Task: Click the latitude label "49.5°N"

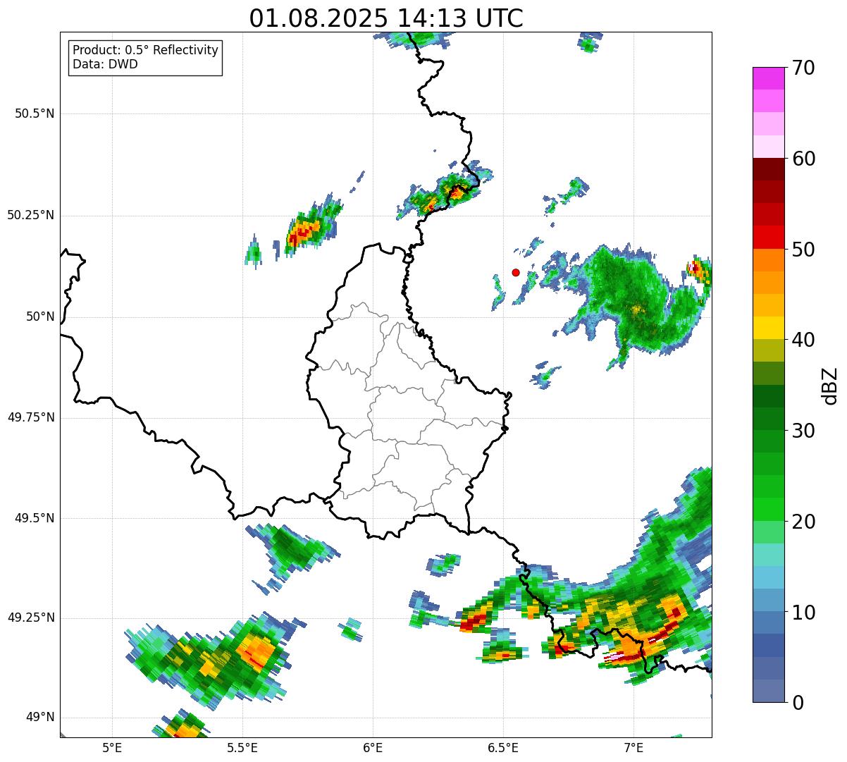Action: pos(34,518)
